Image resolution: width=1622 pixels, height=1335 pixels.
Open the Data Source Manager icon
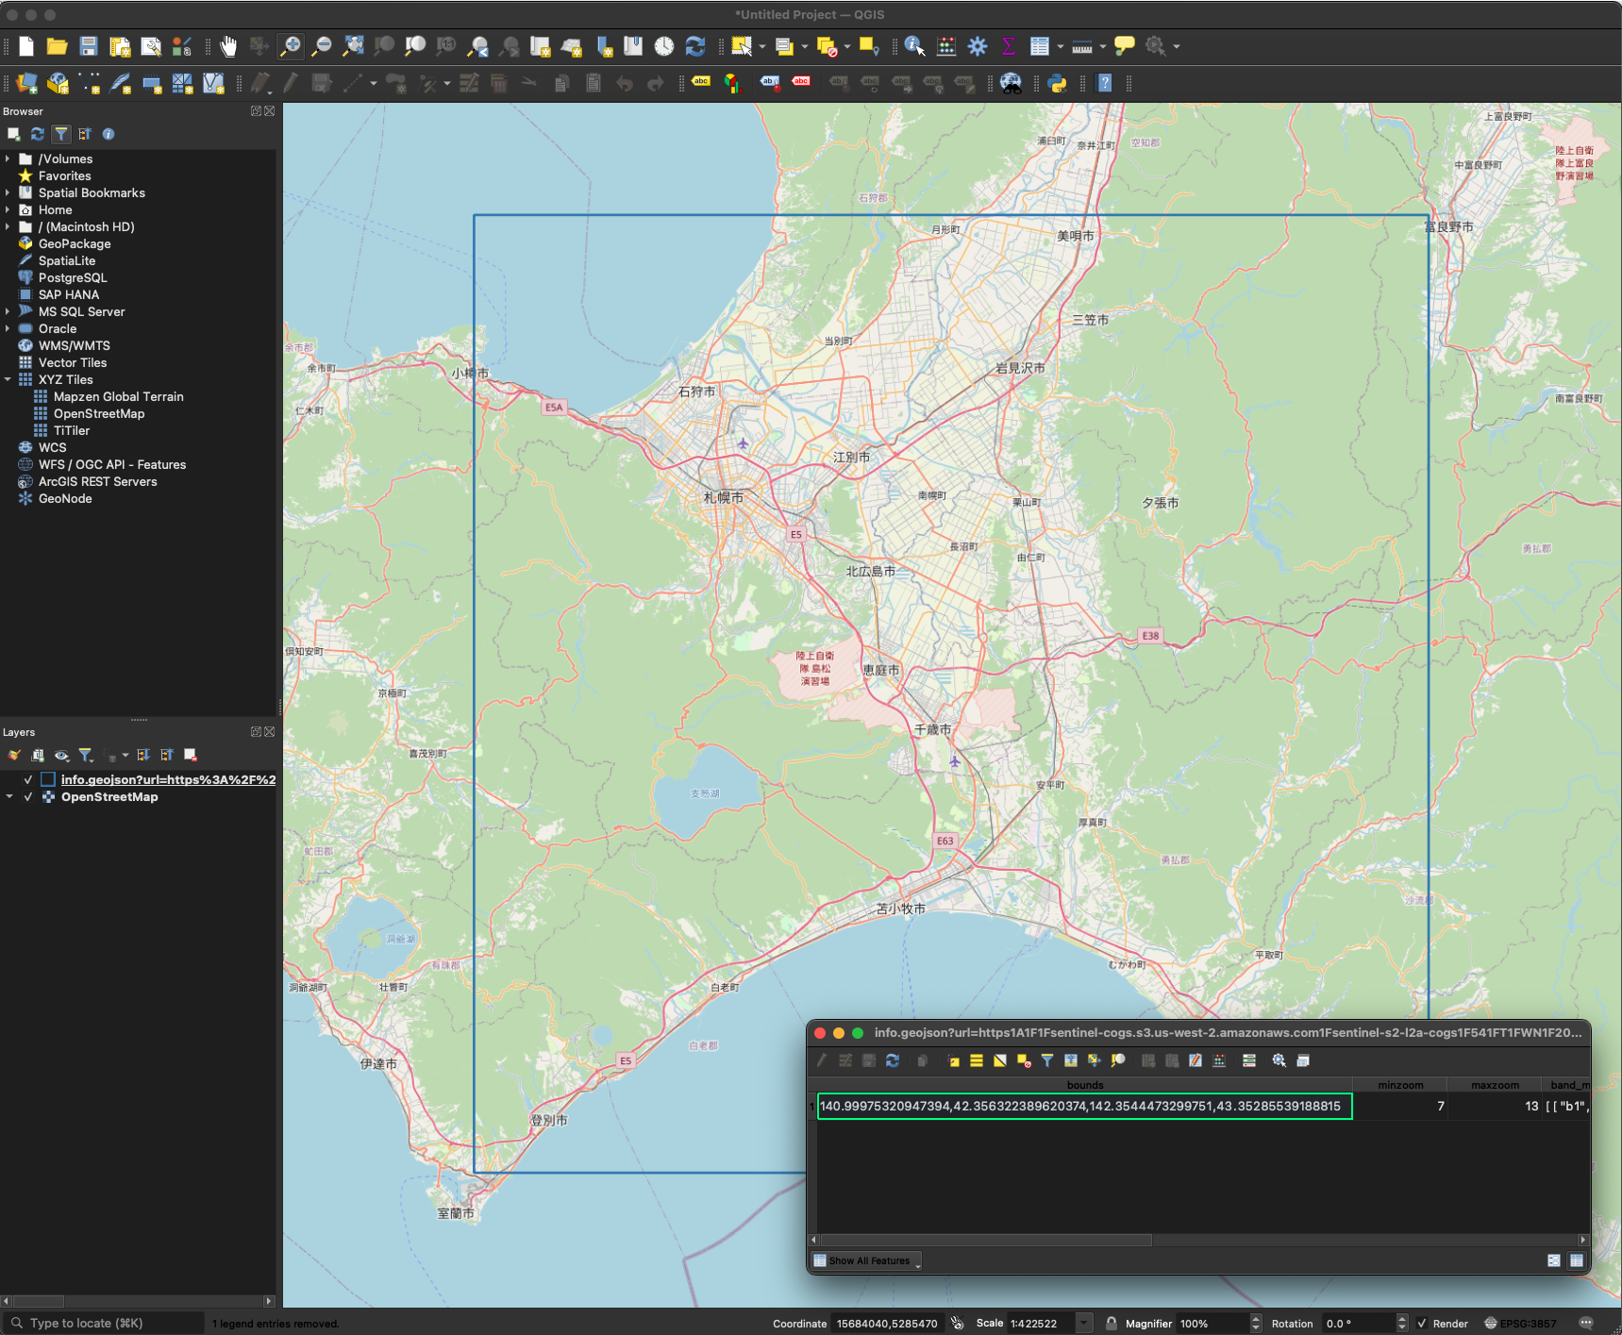point(26,84)
